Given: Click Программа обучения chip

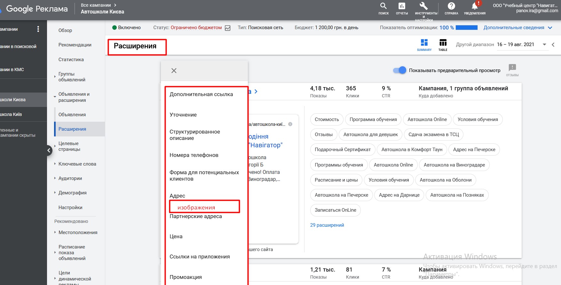Looking at the screenshot, I should (373, 119).
